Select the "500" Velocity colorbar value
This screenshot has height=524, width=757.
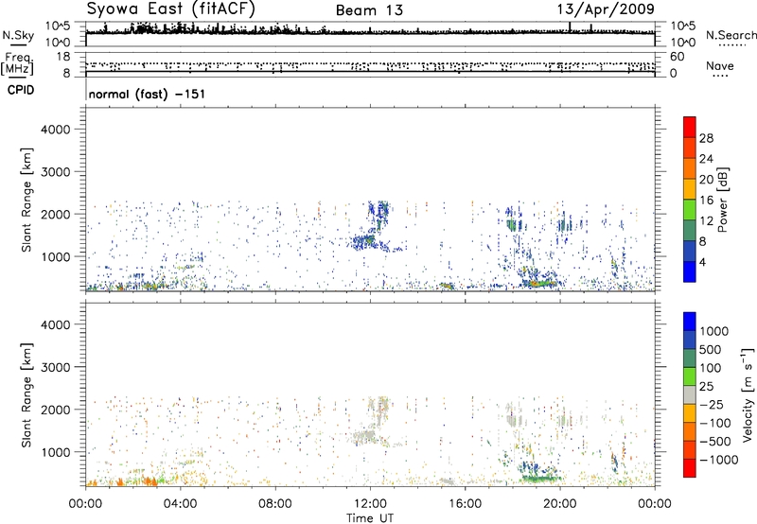(x=711, y=349)
